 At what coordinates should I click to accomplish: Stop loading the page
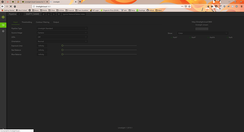point(11,6)
